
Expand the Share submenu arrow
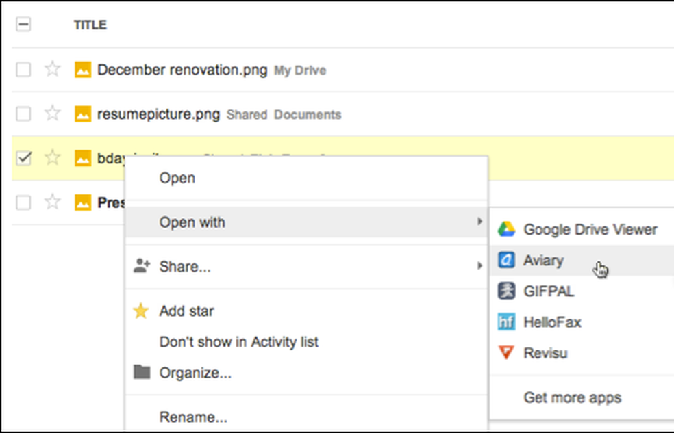point(479,266)
